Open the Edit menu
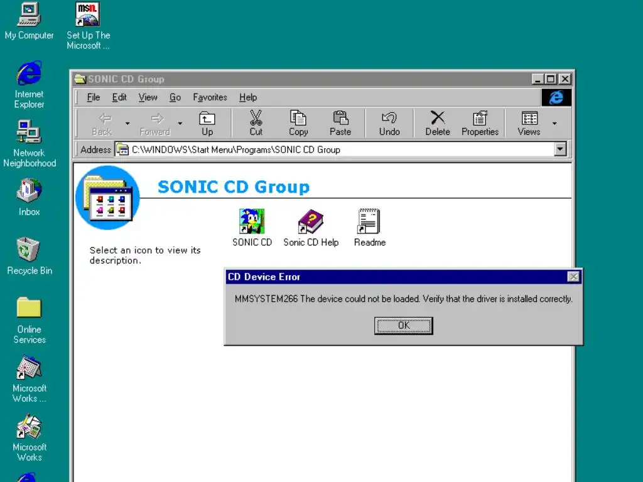 pyautogui.click(x=119, y=97)
